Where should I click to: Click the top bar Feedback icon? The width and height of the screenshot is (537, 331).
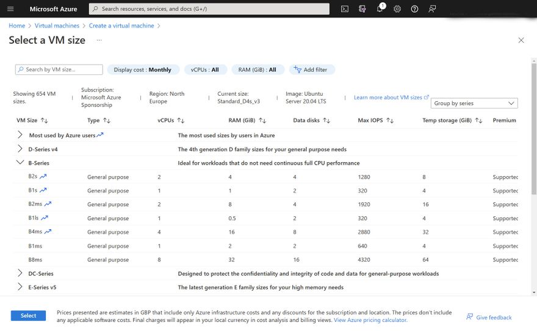(x=433, y=9)
